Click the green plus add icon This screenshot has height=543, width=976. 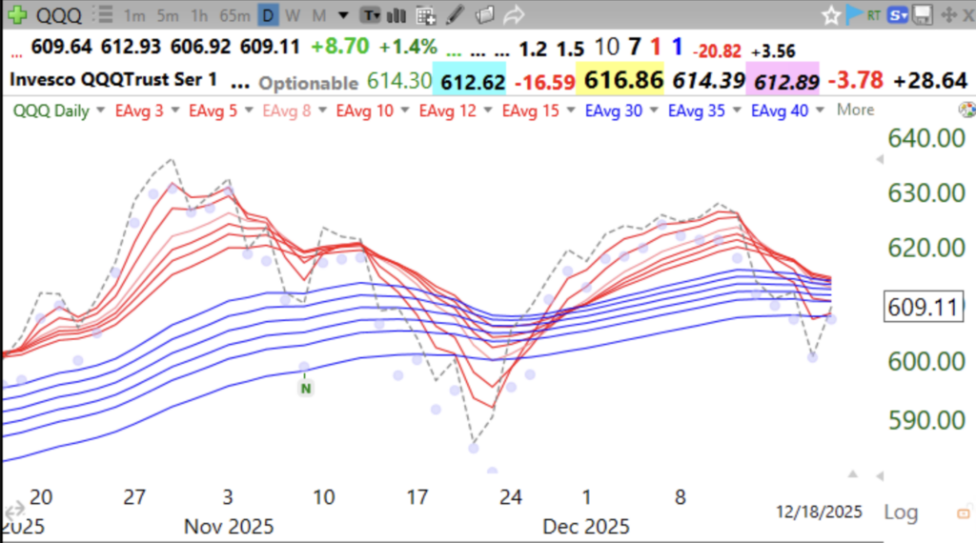tap(16, 15)
